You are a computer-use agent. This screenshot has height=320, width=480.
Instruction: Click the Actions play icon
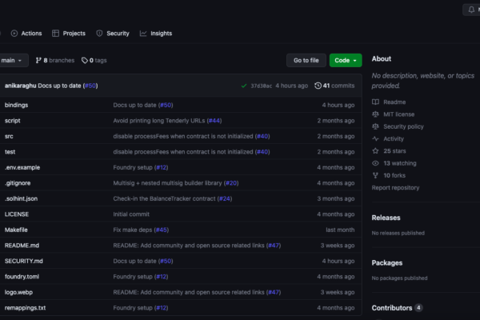click(14, 34)
